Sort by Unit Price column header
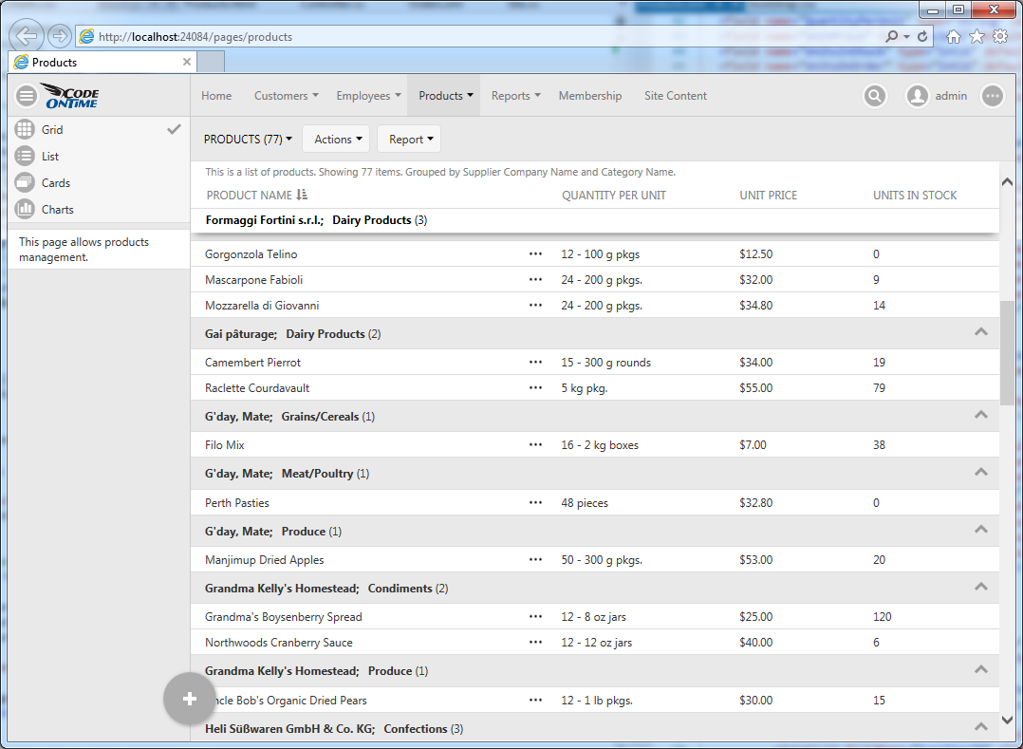This screenshot has height=749, width=1023. tap(768, 195)
